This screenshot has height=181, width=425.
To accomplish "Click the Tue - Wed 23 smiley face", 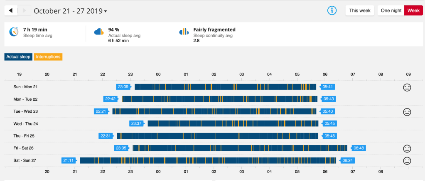I will click(407, 112).
